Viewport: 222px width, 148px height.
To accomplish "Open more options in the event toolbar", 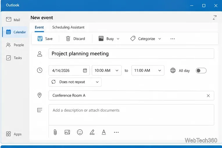I will pyautogui.click(x=172, y=39).
